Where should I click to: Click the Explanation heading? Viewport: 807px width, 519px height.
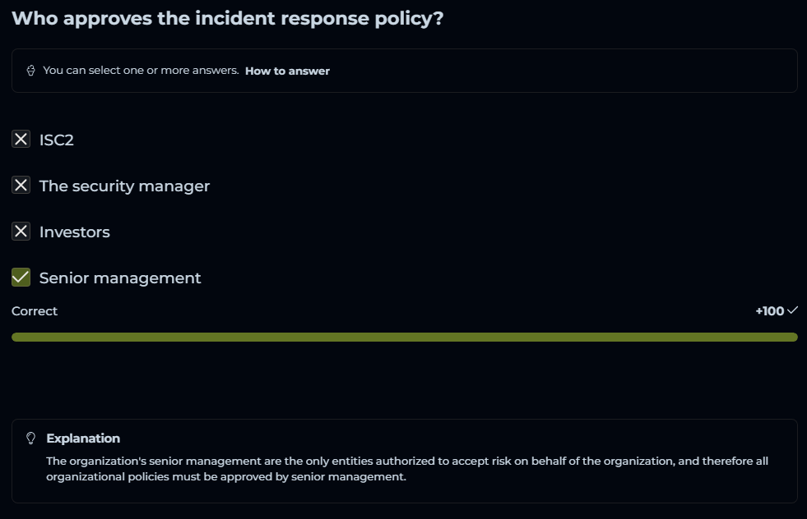pyautogui.click(x=83, y=438)
